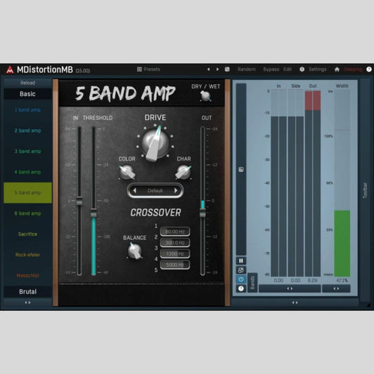This screenshot has width=374, height=374.
Task: Collapse Width meter with arrows below 47.1%
Action: (x=336, y=288)
